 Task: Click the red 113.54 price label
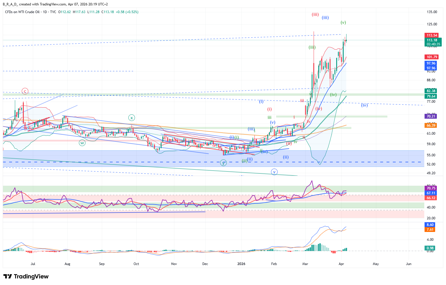[x=432, y=35]
